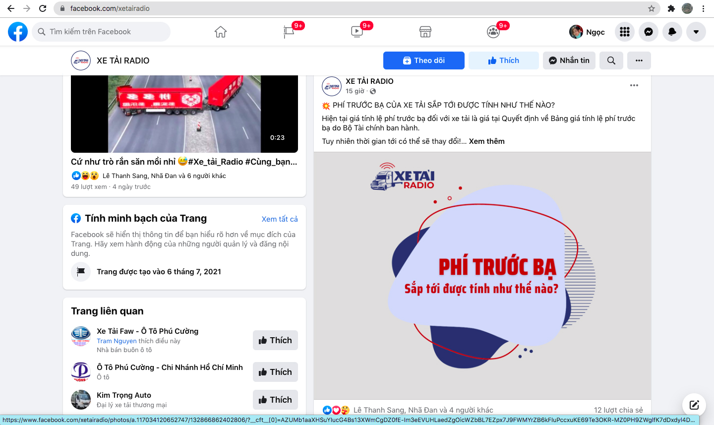
Task: Click the XE TẢI RADIO page header logo
Action: (x=81, y=61)
